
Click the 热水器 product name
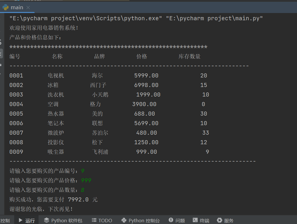[56, 114]
